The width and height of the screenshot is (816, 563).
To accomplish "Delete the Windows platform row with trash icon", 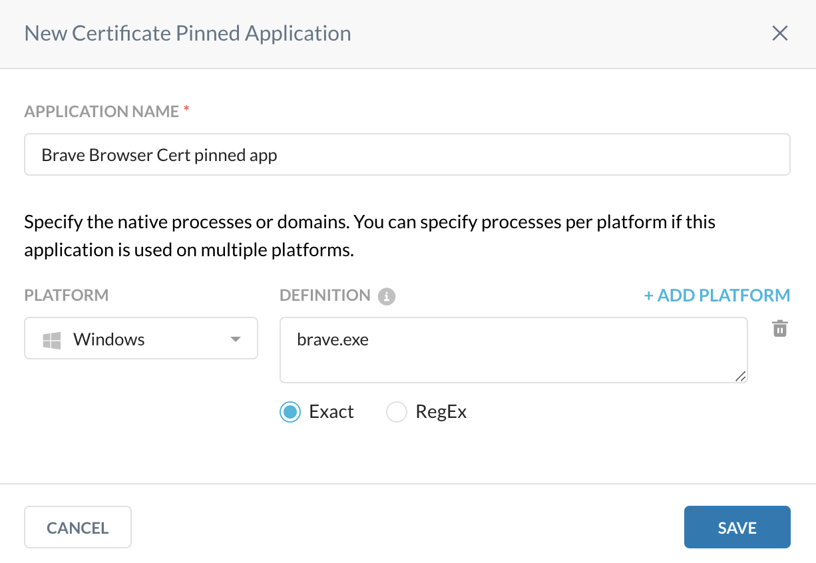I will [x=780, y=328].
